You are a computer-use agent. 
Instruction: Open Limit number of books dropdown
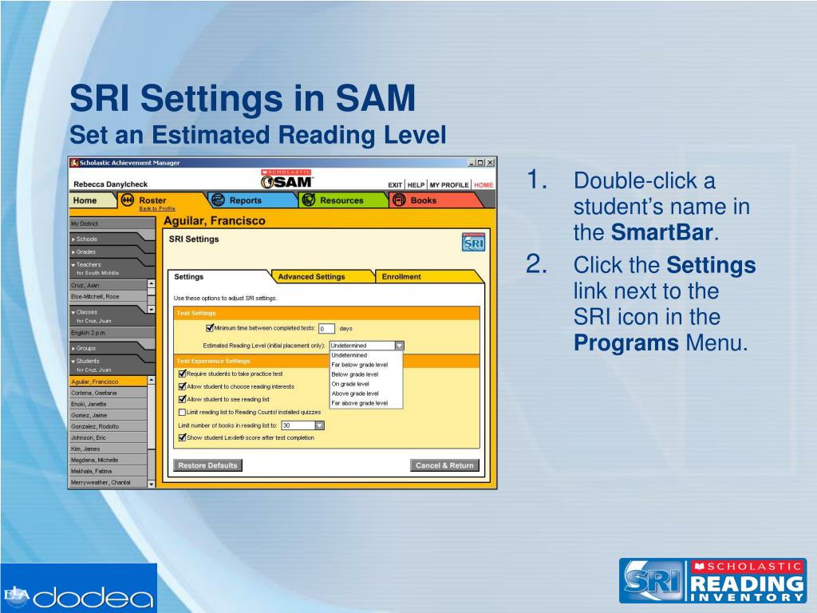tap(319, 425)
